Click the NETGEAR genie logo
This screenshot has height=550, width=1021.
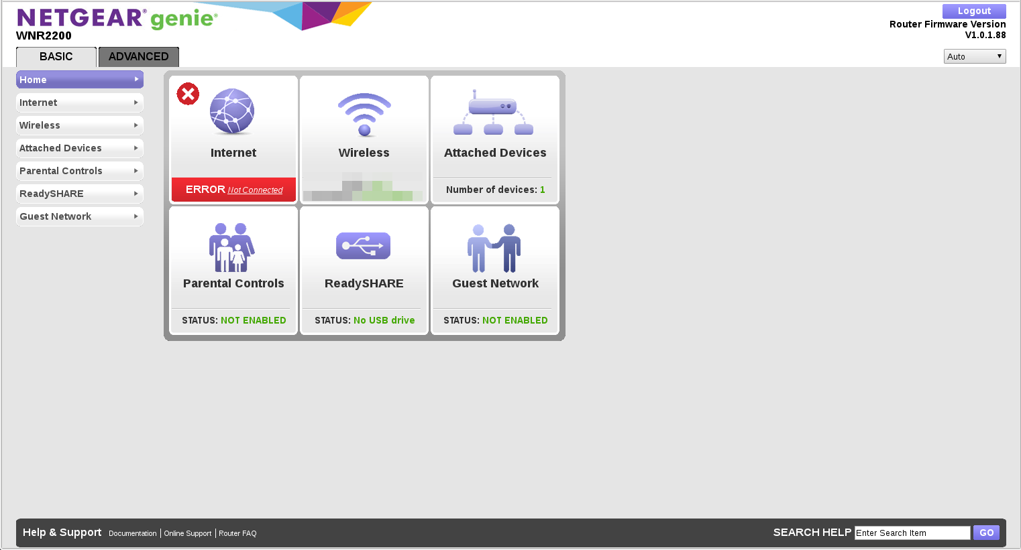[x=117, y=18]
